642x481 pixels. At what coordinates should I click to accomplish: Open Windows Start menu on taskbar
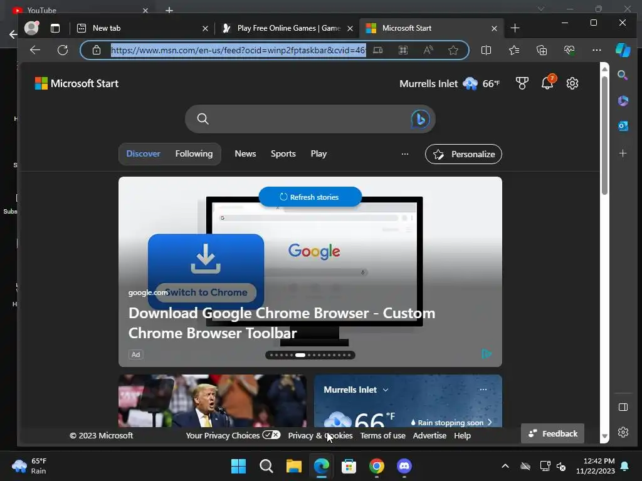239,466
